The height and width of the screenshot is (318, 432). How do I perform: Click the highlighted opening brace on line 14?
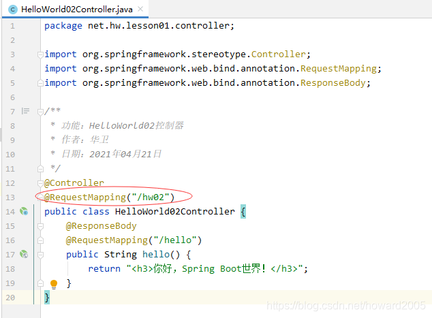[x=243, y=212]
